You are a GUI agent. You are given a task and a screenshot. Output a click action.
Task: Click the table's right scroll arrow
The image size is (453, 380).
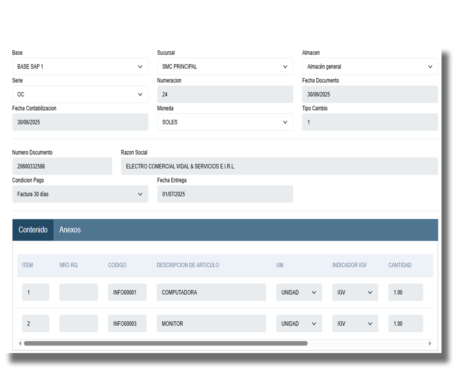click(430, 343)
